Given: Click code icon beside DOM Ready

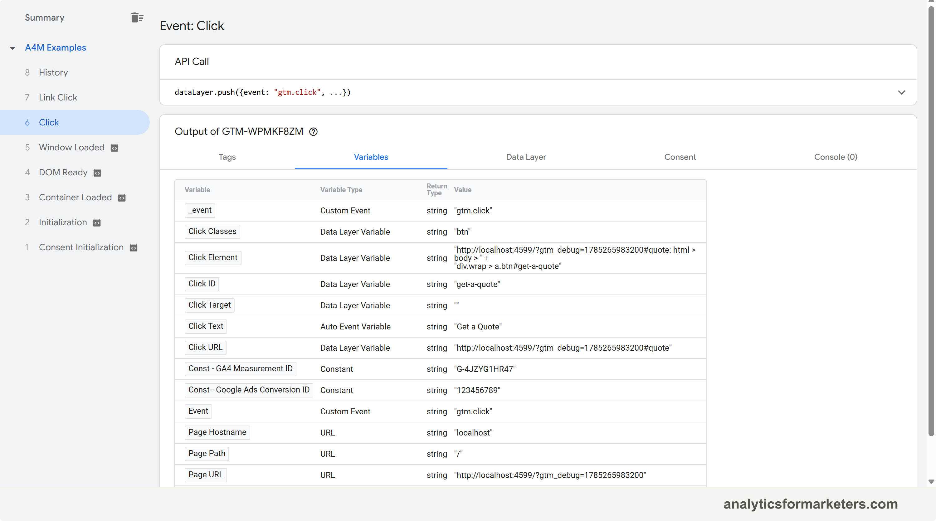Looking at the screenshot, I should coord(97,173).
